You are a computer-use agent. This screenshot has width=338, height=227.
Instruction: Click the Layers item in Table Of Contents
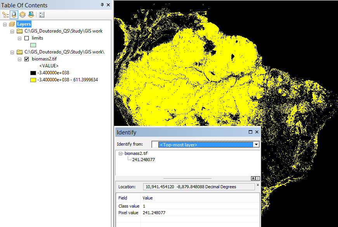(x=23, y=24)
